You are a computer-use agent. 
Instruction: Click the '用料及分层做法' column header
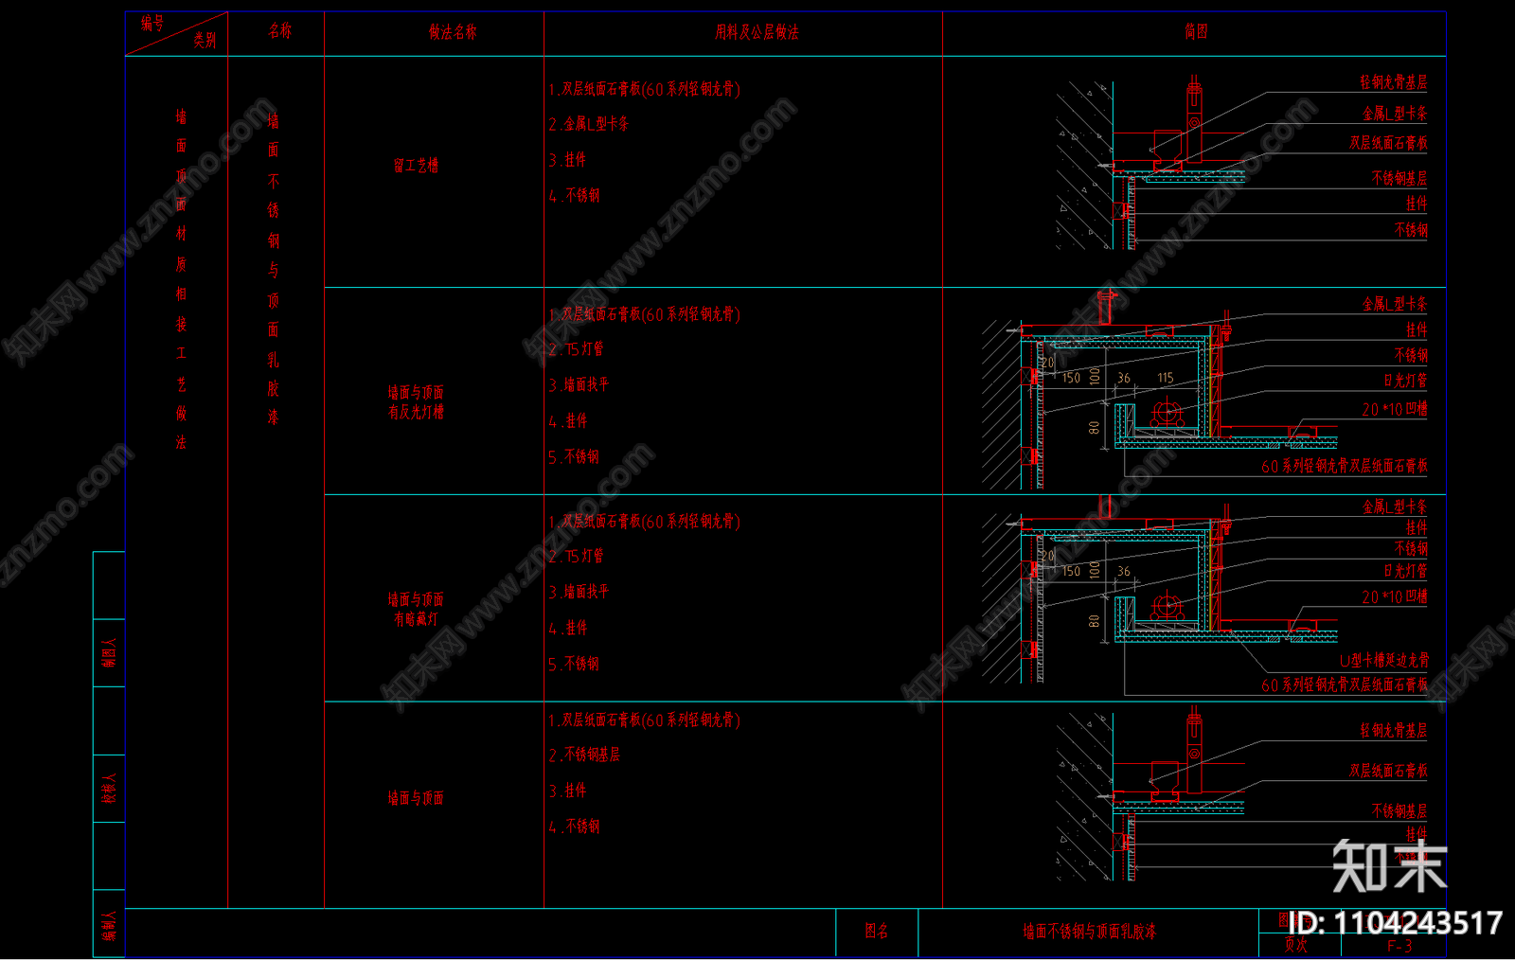coord(757,32)
